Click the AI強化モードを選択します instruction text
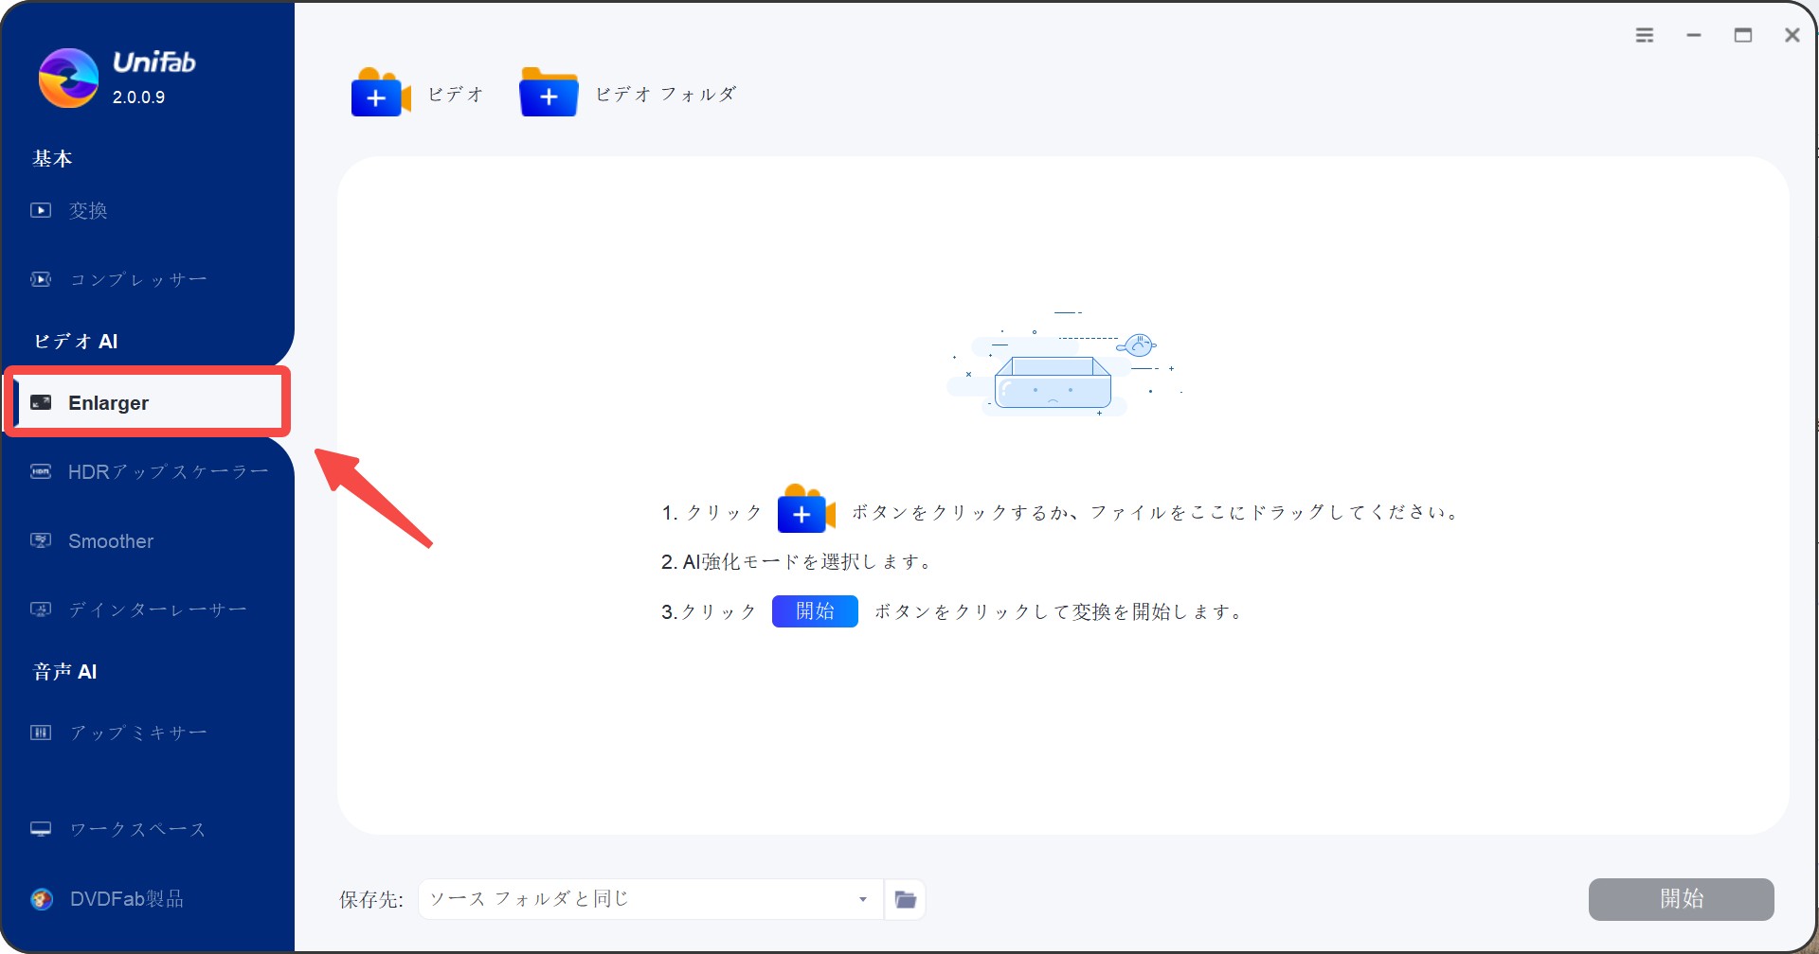Viewport: 1819px width, 954px height. click(x=797, y=561)
